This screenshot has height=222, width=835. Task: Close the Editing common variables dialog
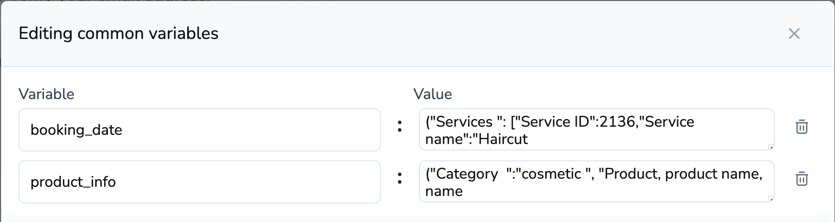click(x=794, y=34)
